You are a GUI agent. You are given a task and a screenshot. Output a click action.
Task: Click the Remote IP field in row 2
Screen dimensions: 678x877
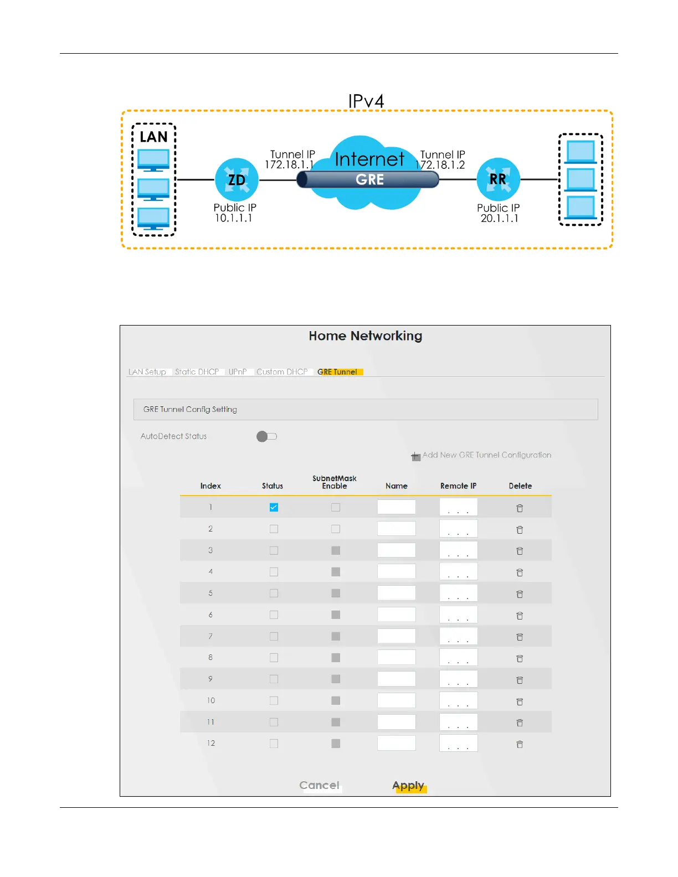pyautogui.click(x=459, y=529)
